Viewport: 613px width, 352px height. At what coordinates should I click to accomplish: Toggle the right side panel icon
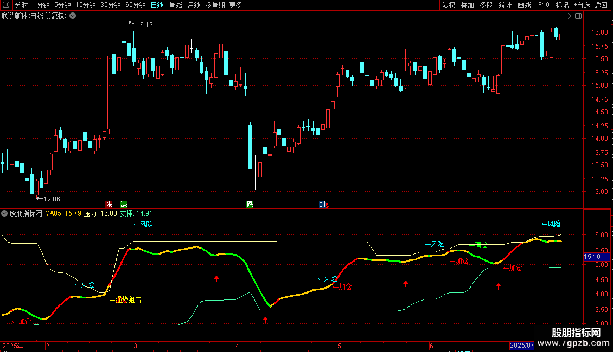(578, 16)
